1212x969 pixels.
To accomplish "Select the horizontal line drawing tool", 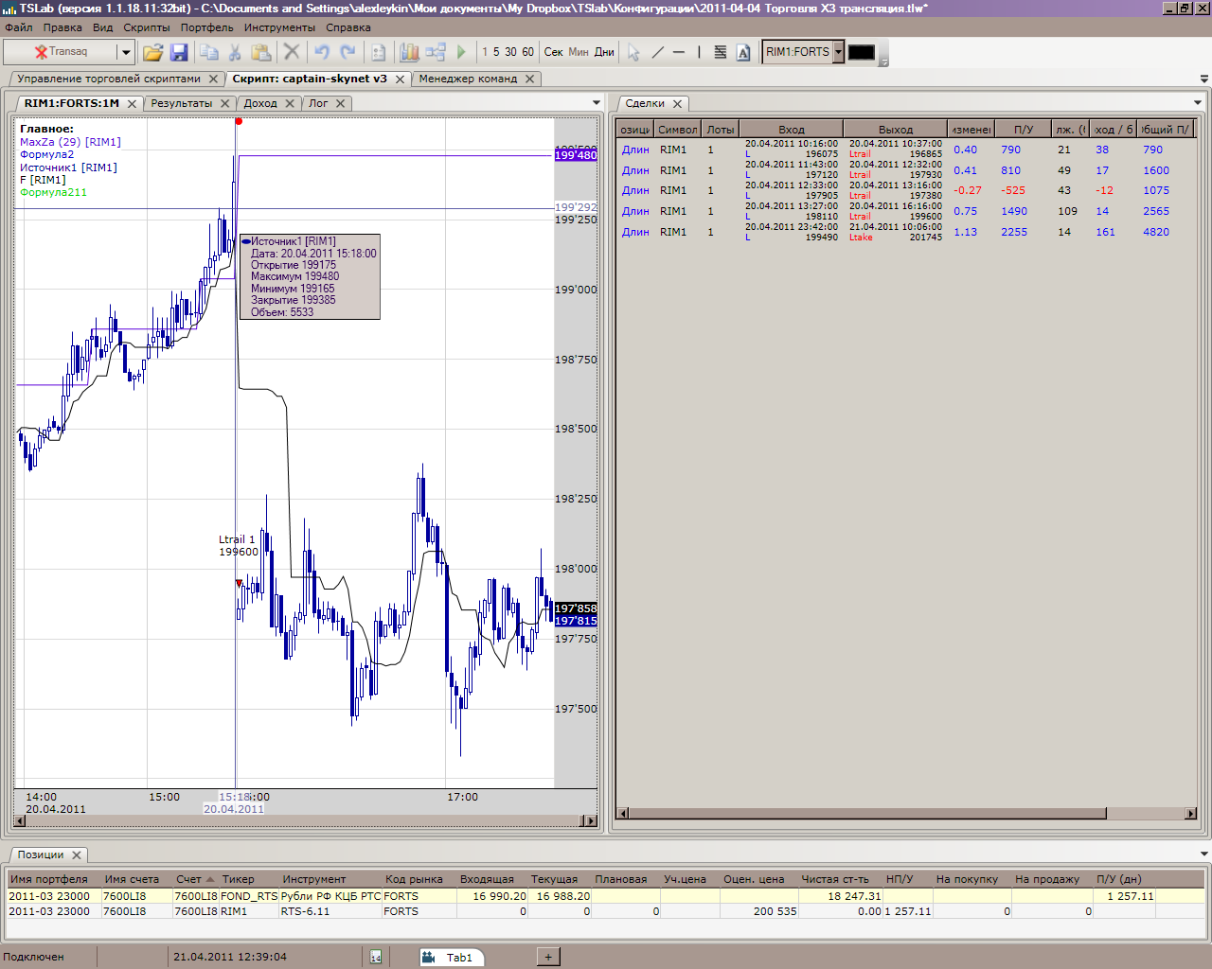I will pos(679,52).
